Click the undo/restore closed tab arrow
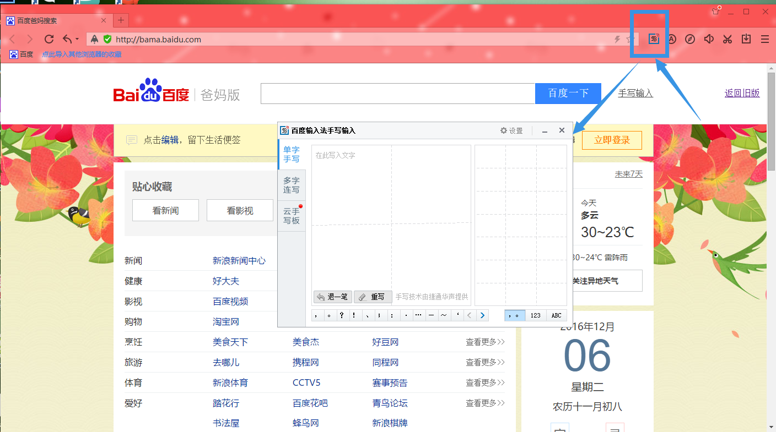Image resolution: width=776 pixels, height=432 pixels. point(67,39)
